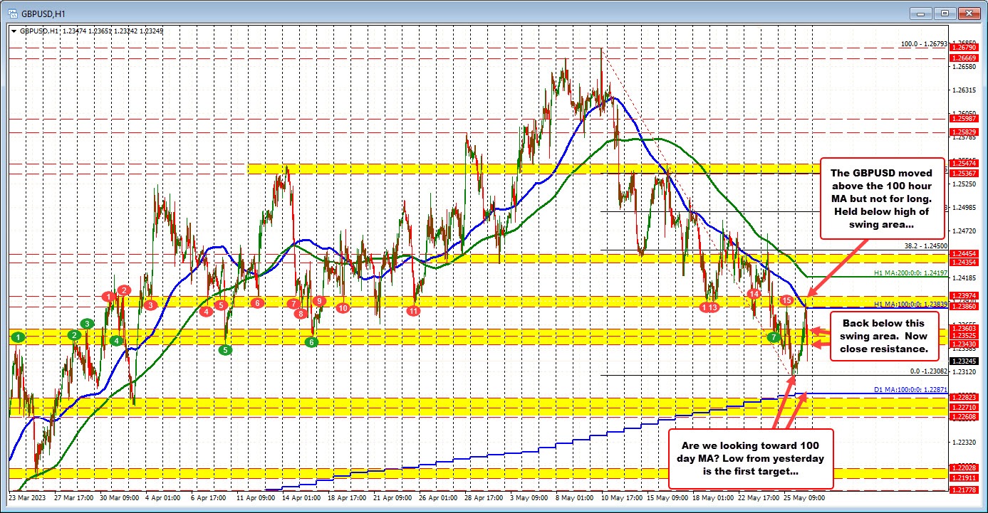988x513 pixels.
Task: Click the 1.22028 red price label
Action: tap(964, 467)
